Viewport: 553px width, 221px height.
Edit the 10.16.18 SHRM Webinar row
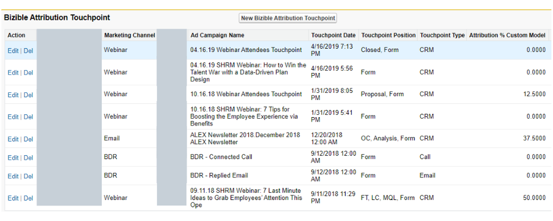pyautogui.click(x=13, y=117)
